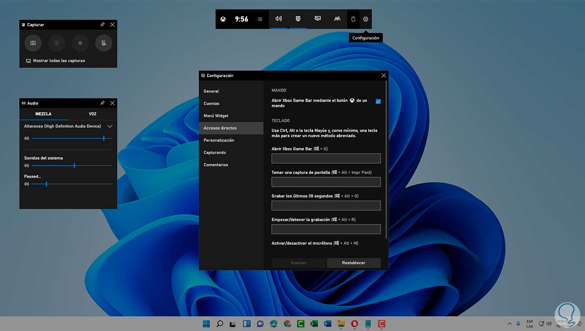Take a screenshot with the camera button
Image resolution: width=585 pixels, height=331 pixels.
(33, 43)
